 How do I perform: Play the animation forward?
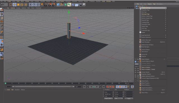pyautogui.click(x=94, y=87)
